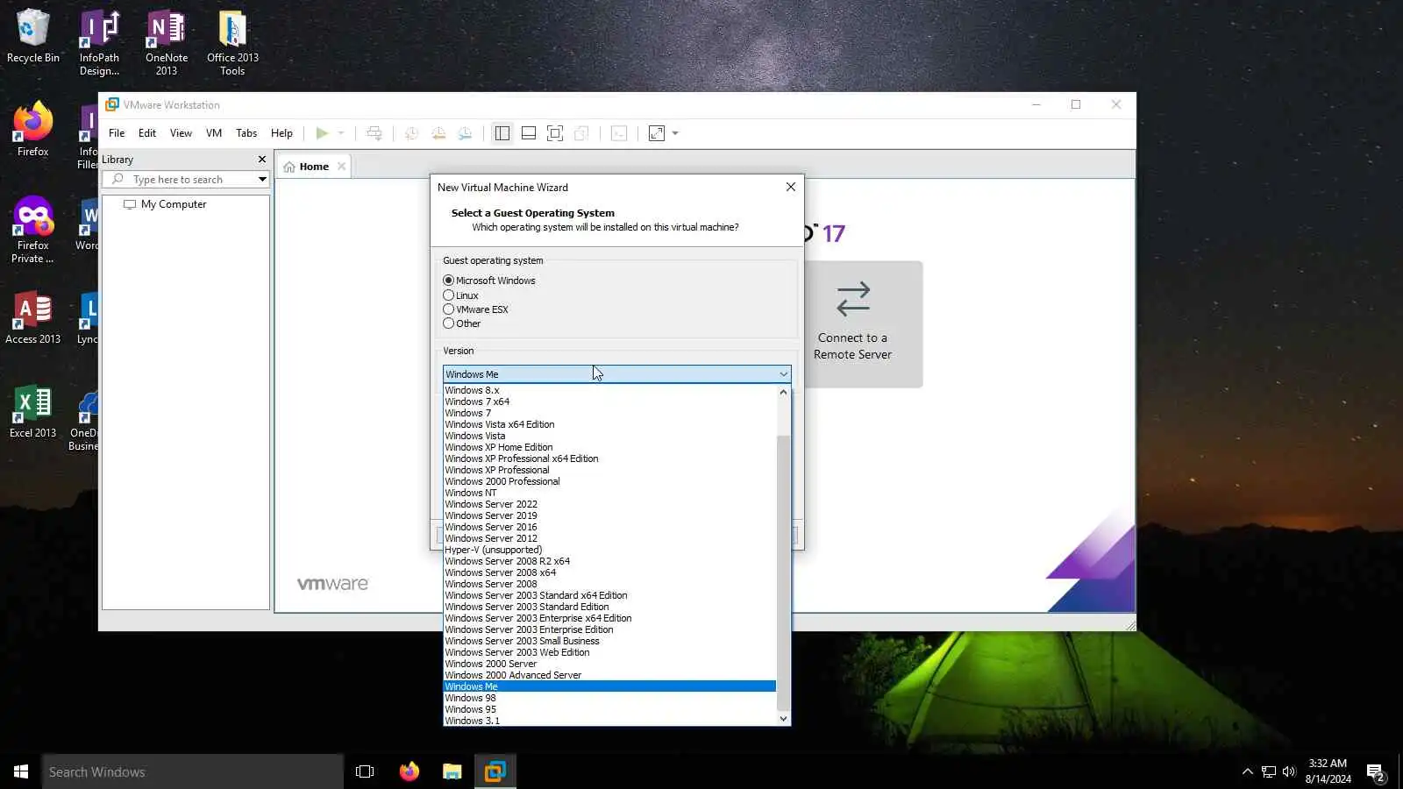Select the VMware ESX radio button
The width and height of the screenshot is (1403, 789).
(449, 309)
